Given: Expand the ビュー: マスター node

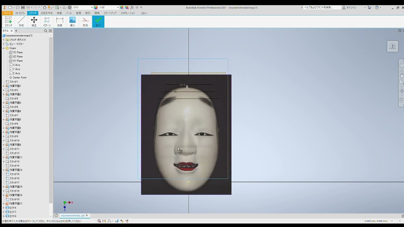Looking at the screenshot, I should pos(3,44).
